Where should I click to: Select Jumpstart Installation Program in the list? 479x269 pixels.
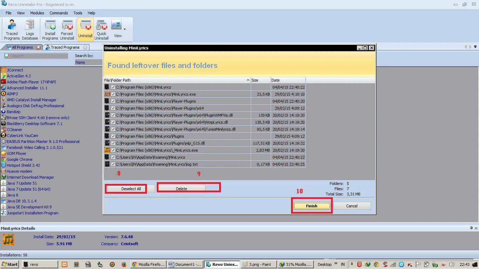coord(32,213)
